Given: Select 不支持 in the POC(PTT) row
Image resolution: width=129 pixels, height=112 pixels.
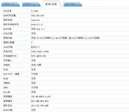Looking at the screenshot, I should [34, 74].
